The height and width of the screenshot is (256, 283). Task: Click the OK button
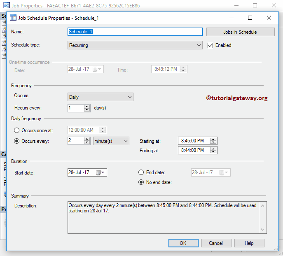click(x=183, y=243)
